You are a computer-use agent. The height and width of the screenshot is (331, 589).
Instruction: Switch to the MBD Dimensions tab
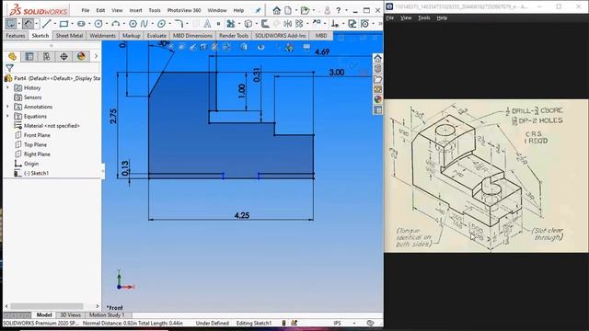coord(192,36)
